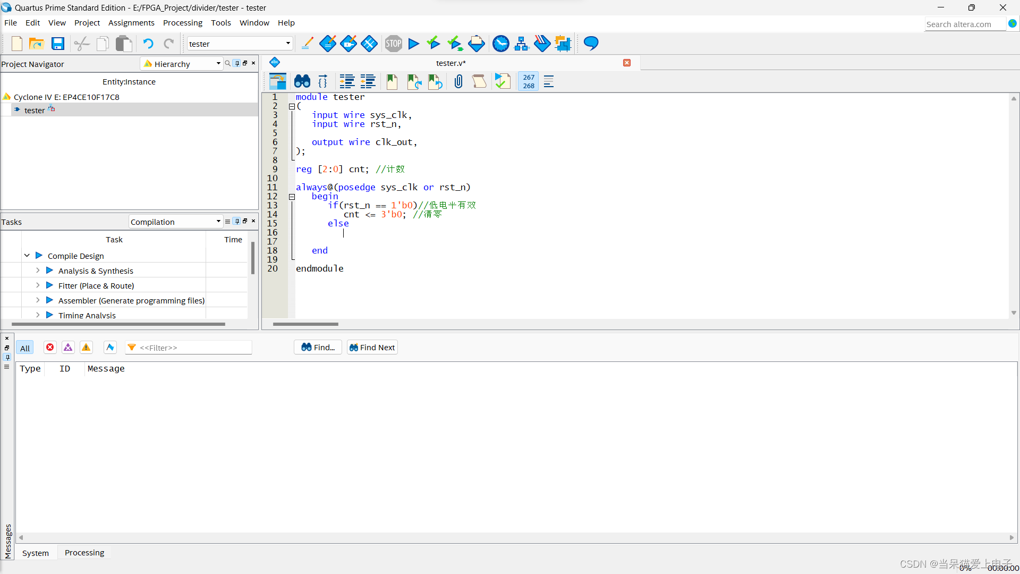Click the Start Compilation play icon

413,44
